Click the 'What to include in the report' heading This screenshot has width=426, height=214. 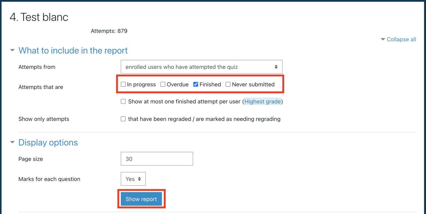[x=73, y=50]
